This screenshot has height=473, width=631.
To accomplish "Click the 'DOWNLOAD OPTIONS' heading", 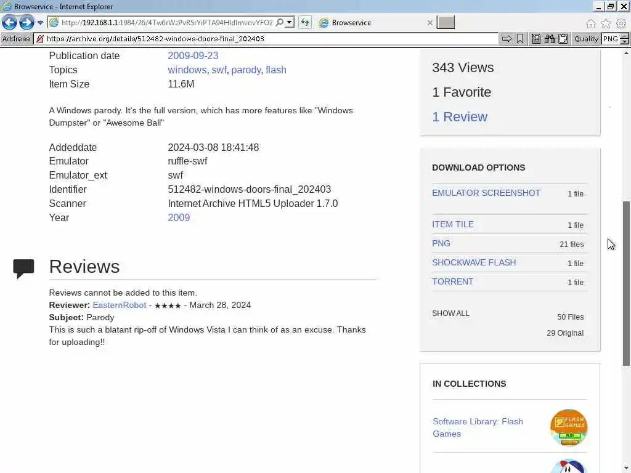I will (x=478, y=168).
